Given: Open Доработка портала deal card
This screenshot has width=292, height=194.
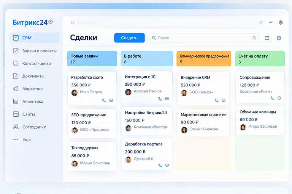Looking at the screenshot, I should pyautogui.click(x=147, y=155).
